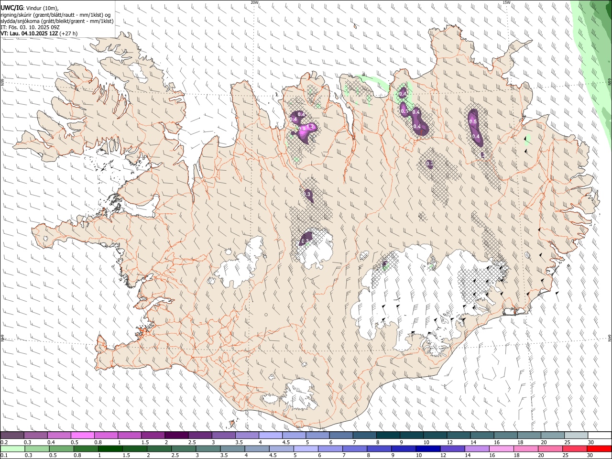Click the '20W' longitude label at top
612x459 pixels.
click(254, 2)
